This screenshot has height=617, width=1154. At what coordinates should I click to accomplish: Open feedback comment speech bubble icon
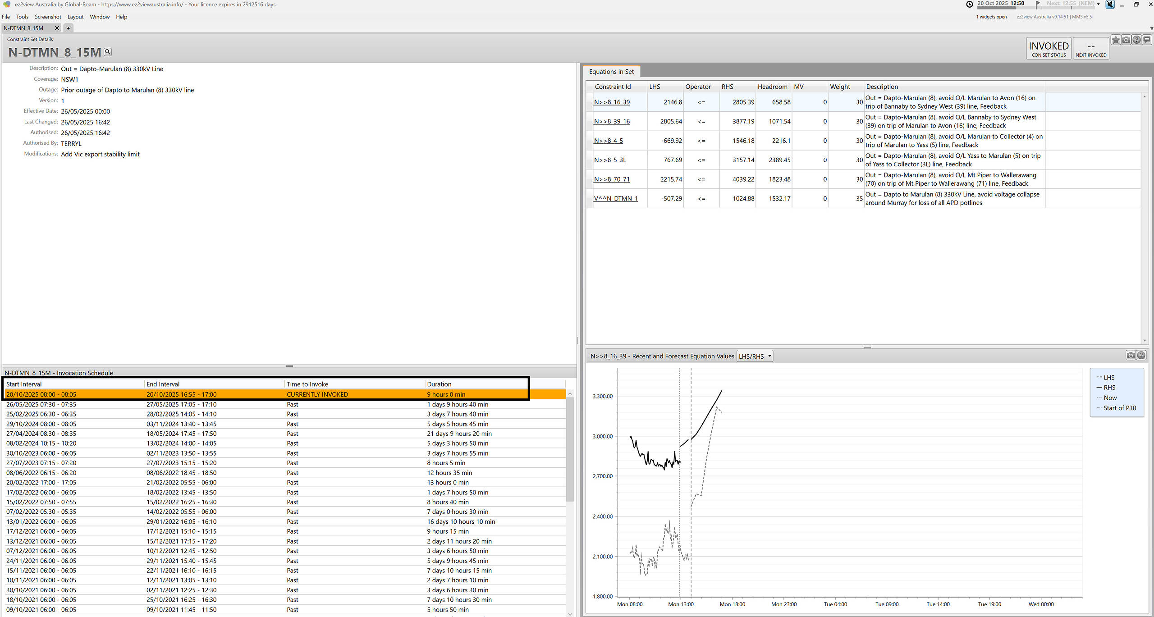tap(1147, 40)
